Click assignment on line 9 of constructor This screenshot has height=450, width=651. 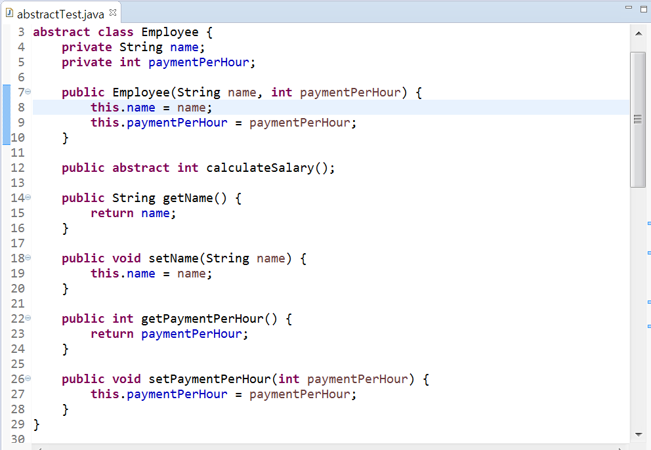(223, 123)
